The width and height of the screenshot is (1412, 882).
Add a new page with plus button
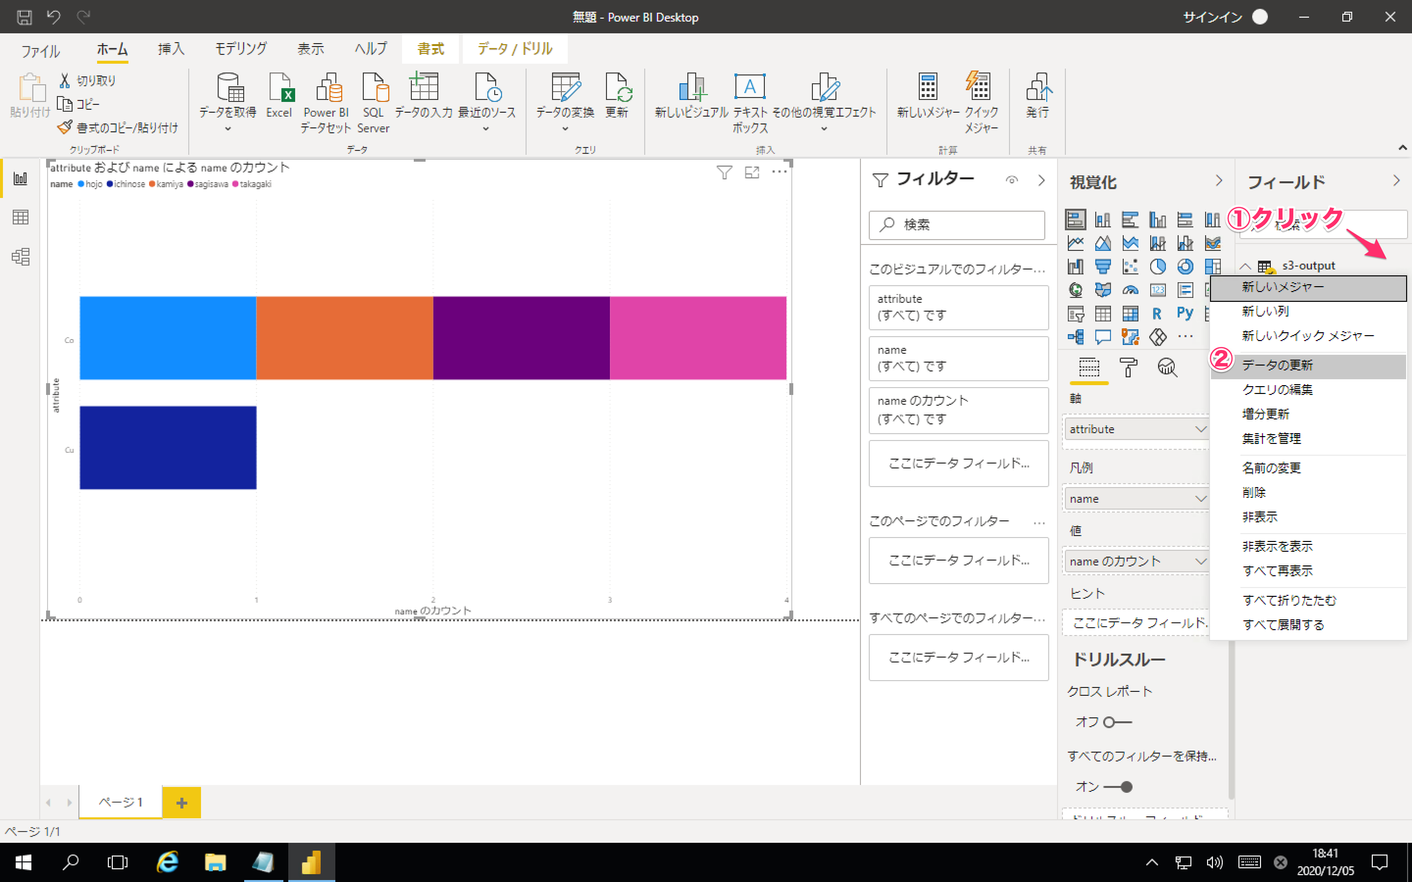[181, 803]
